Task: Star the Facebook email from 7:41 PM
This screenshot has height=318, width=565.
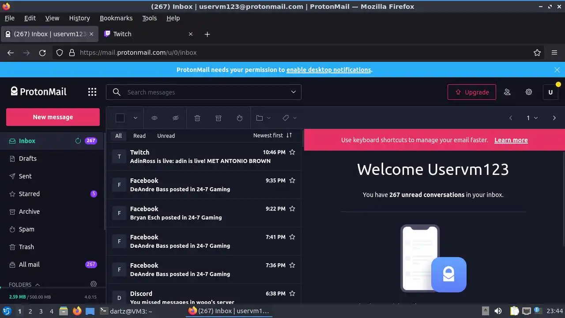Action: coord(292,237)
